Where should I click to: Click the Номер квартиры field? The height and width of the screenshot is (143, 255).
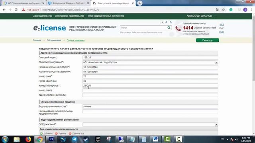pos(150,81)
